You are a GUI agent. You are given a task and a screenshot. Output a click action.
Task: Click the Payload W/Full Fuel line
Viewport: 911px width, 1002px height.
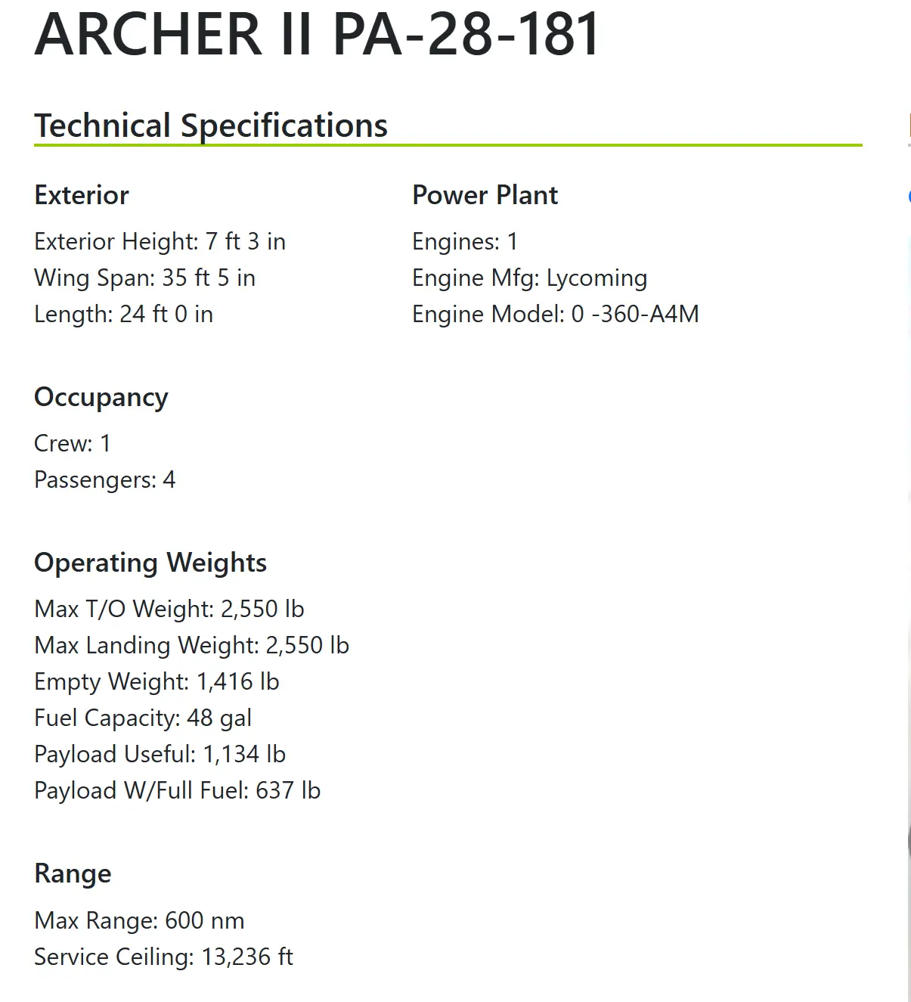click(177, 790)
